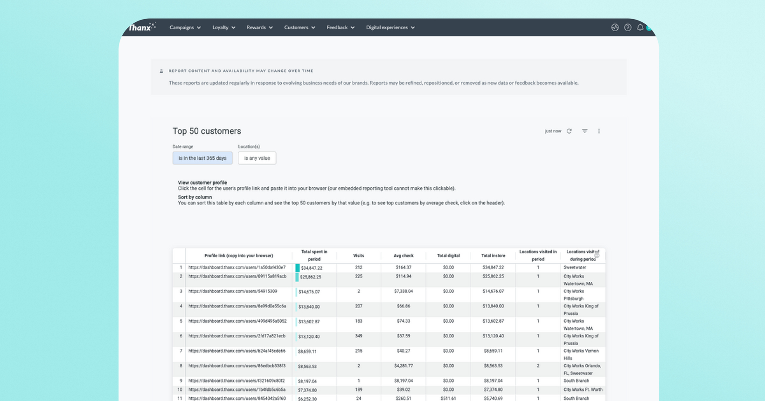
Task: Click the City Works Orlando, FL, Sweetwater cell
Action: coord(583,370)
